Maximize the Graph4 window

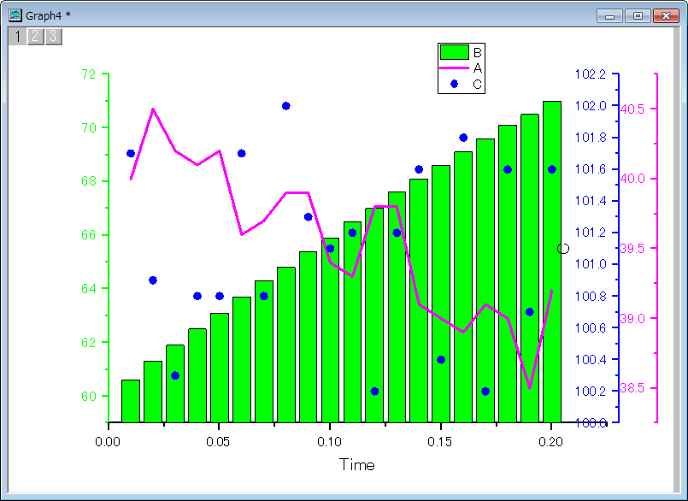638,15
